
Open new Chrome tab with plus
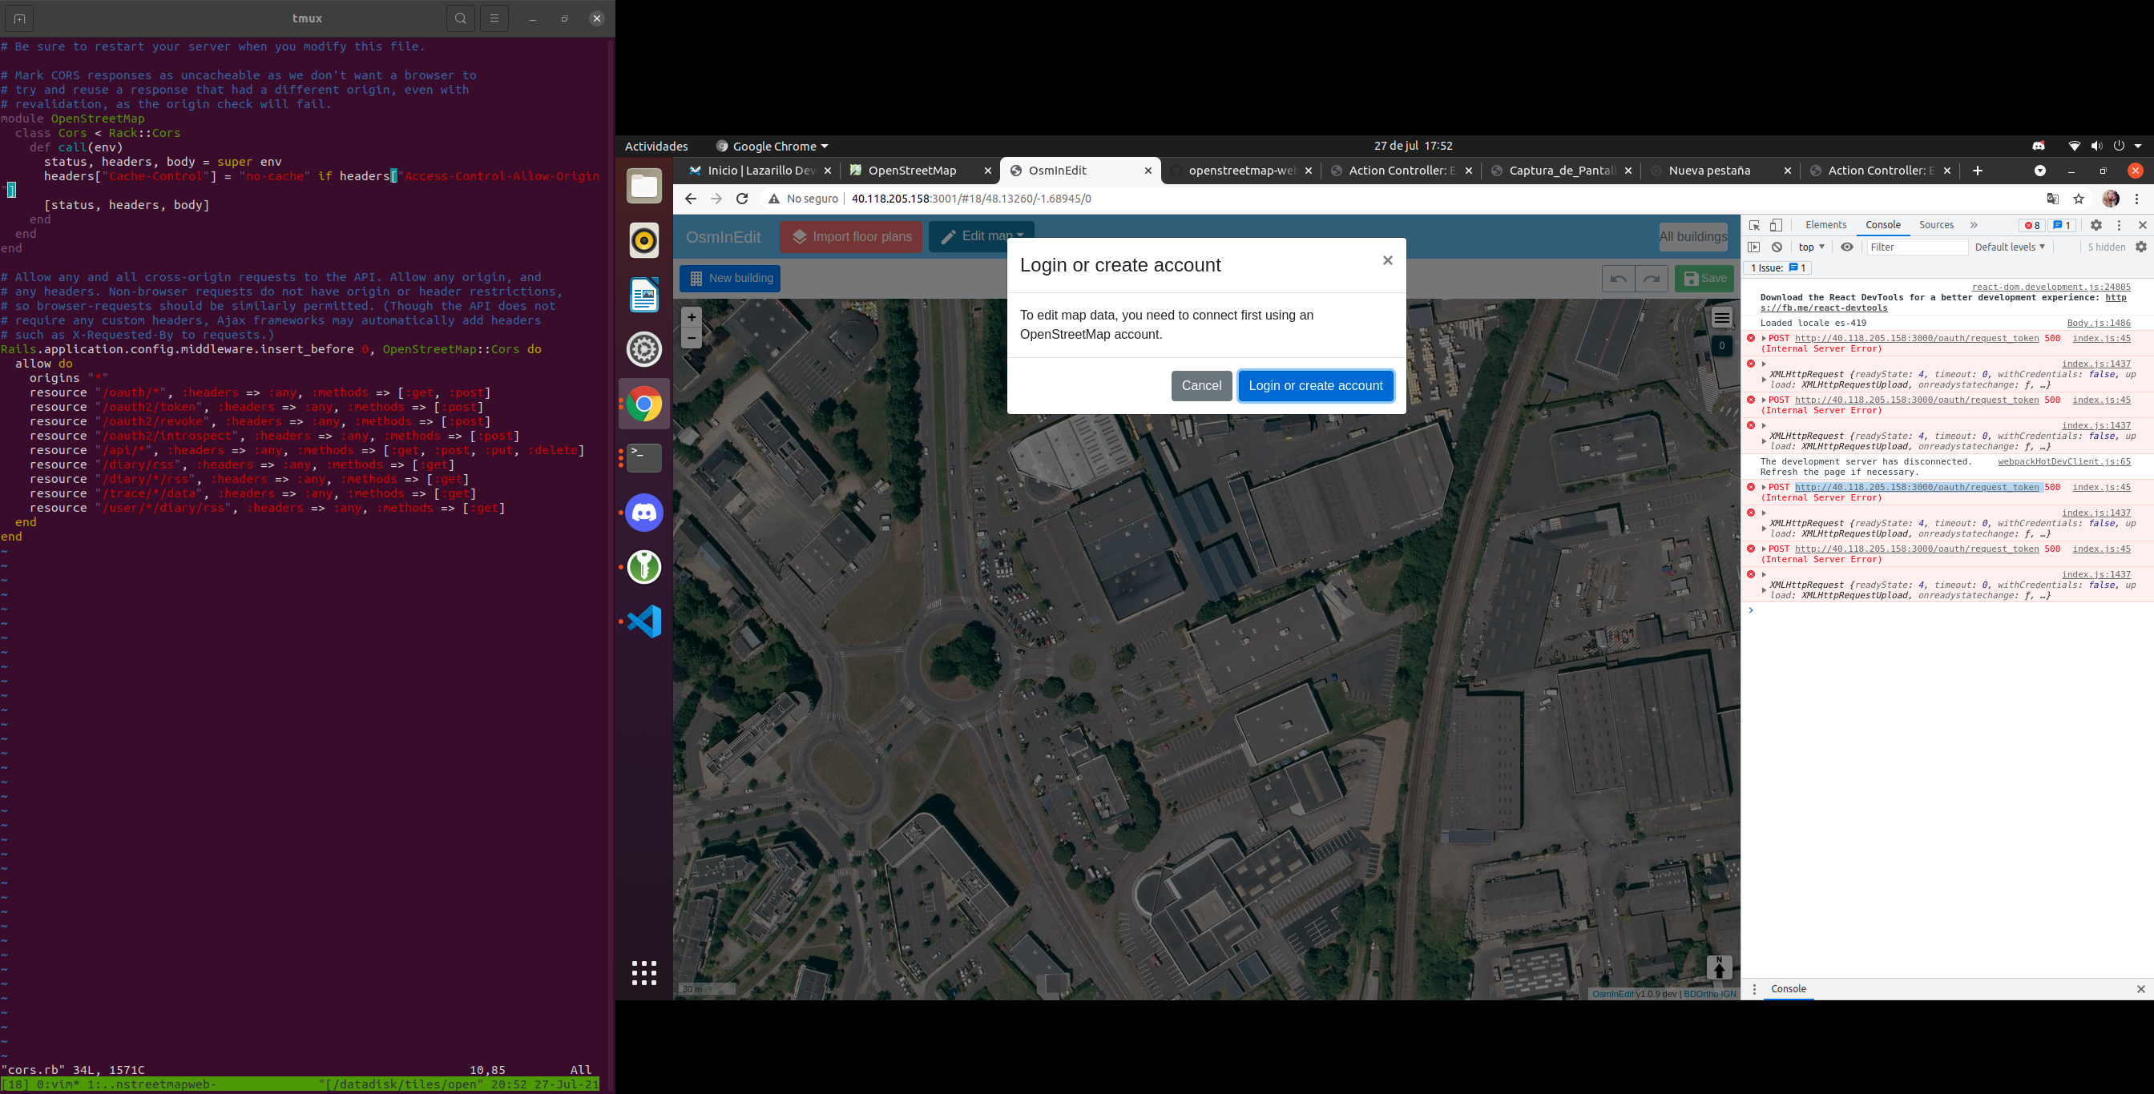coord(1977,171)
